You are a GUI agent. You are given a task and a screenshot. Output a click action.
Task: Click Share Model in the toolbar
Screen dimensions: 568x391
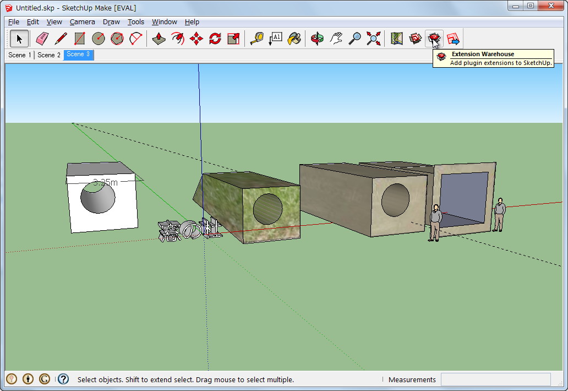coord(452,39)
